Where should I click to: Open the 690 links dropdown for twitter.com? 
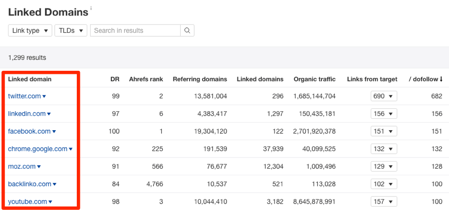(384, 96)
